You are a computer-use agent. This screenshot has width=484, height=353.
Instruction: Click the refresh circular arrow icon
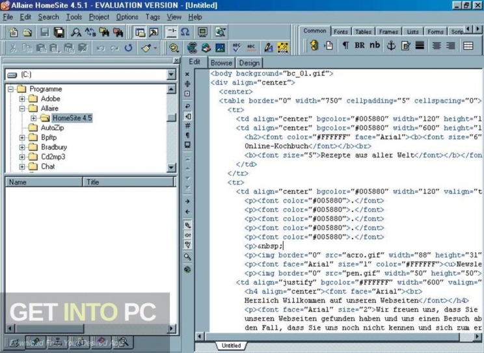(x=128, y=48)
